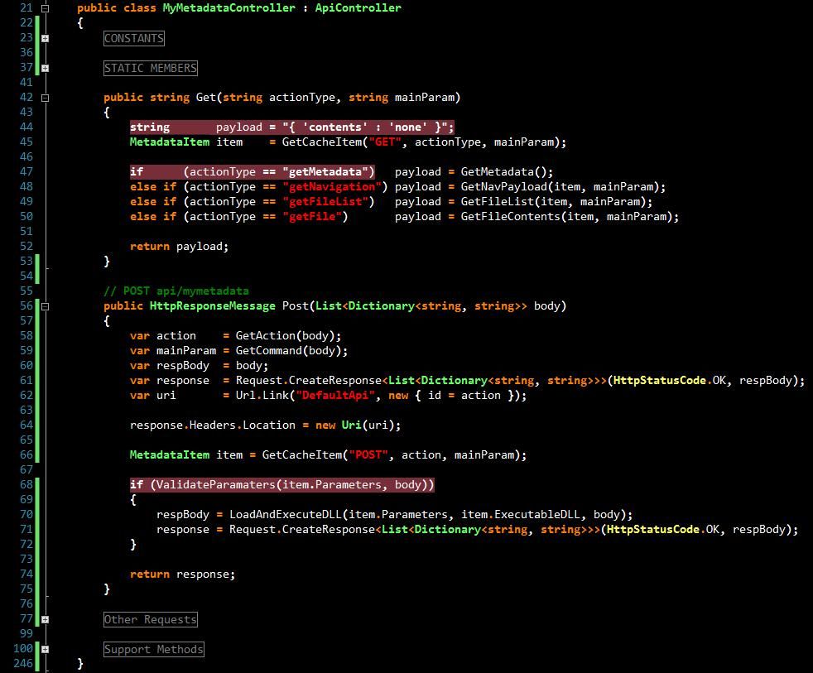Click line number 246 in the gutter

(23, 664)
